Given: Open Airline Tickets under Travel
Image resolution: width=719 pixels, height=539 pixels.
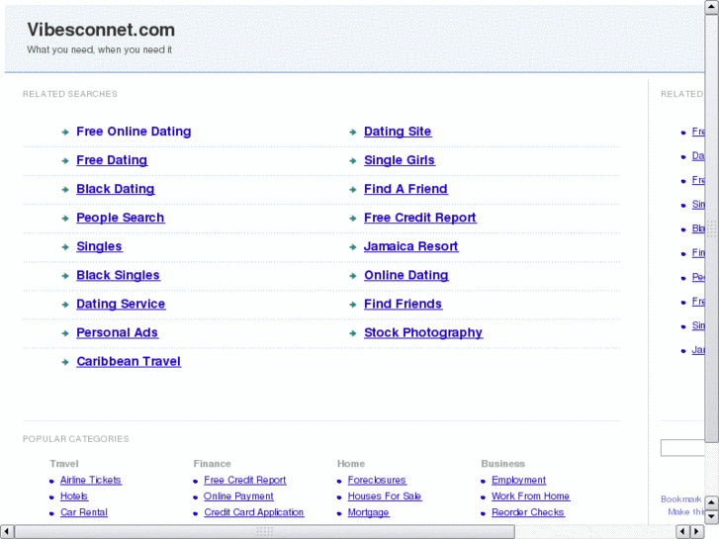Looking at the screenshot, I should (91, 481).
